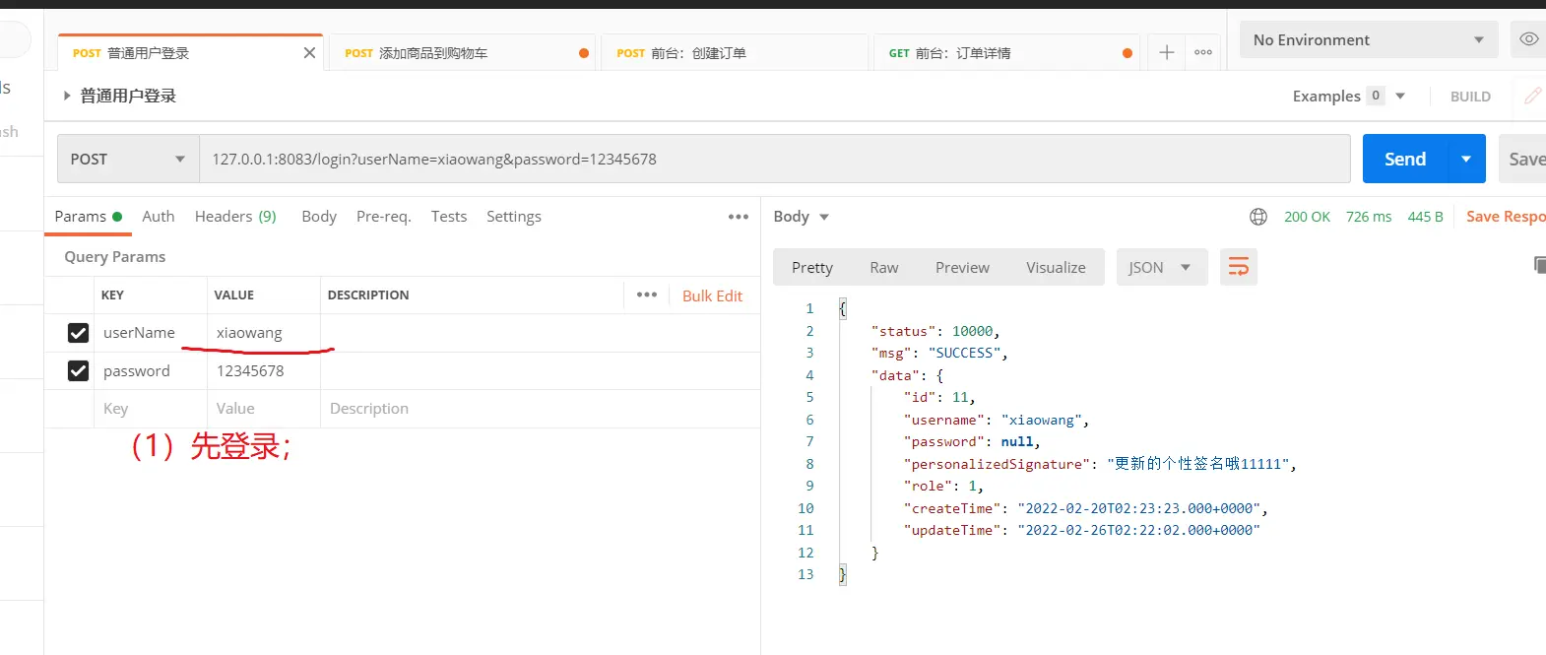The height and width of the screenshot is (655, 1546).
Task: Open a new request tab with plus icon
Action: tap(1166, 53)
